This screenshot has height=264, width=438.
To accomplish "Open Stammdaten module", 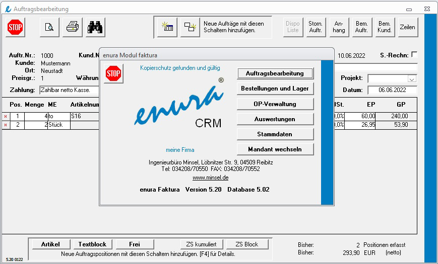I will click(275, 134).
